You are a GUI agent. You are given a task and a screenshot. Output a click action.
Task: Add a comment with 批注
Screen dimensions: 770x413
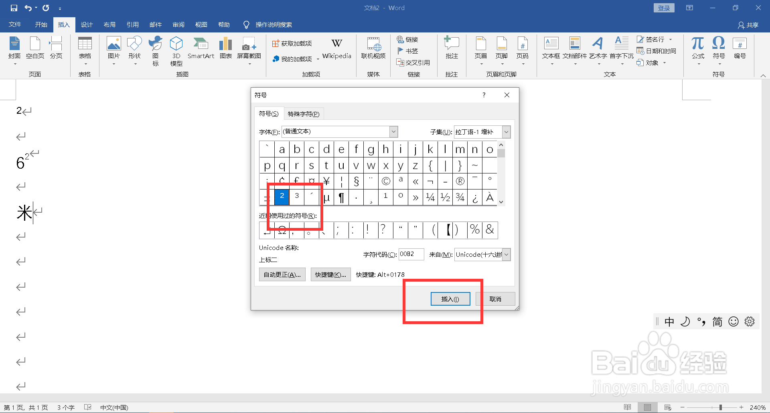pyautogui.click(x=452, y=48)
